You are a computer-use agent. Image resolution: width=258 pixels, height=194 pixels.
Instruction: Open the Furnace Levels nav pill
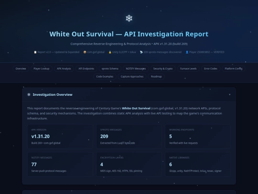[188, 68]
